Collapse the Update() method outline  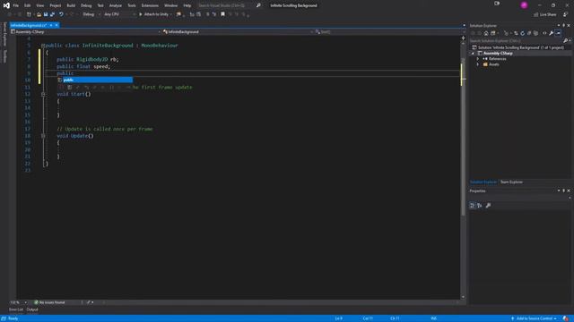tap(43, 136)
